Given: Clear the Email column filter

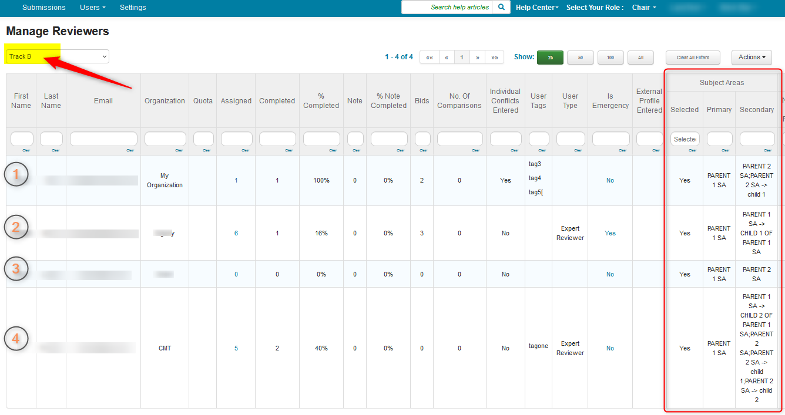Looking at the screenshot, I should tap(130, 150).
